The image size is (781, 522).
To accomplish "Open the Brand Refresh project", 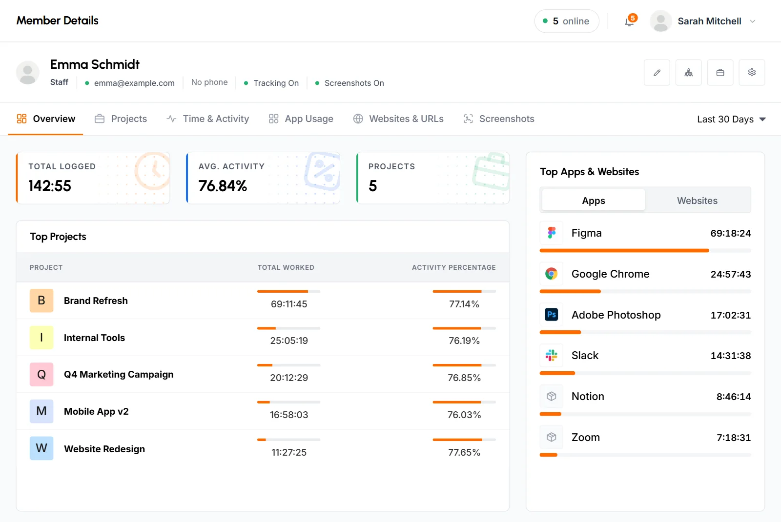I will 96,301.
